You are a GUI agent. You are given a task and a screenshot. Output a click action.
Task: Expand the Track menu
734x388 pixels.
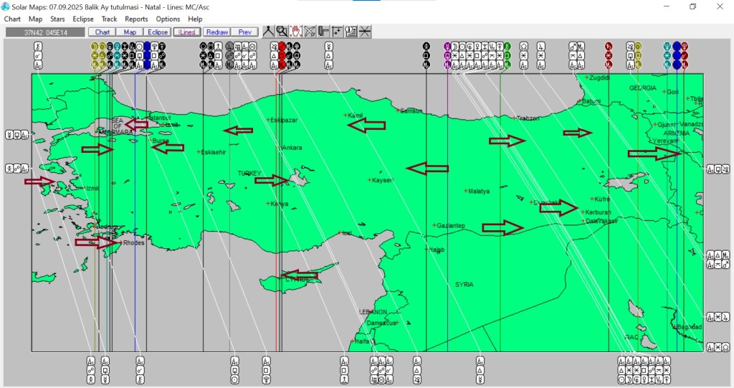(x=109, y=19)
